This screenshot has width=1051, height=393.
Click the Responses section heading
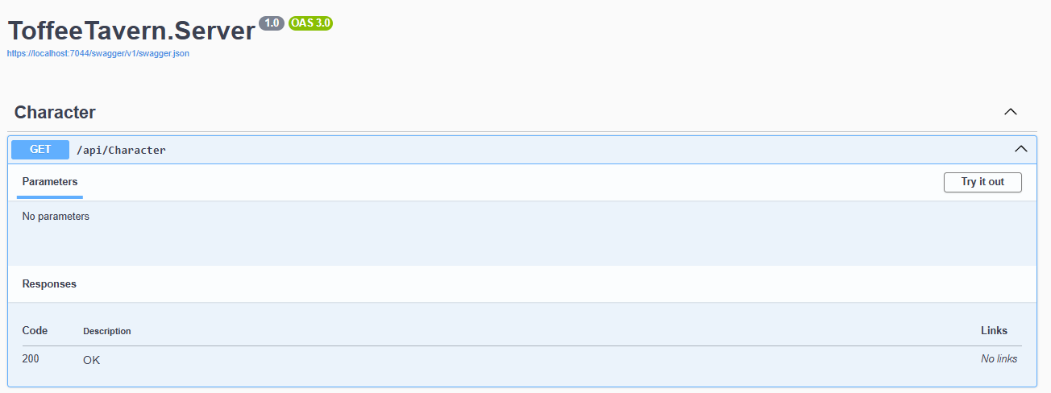(x=49, y=284)
